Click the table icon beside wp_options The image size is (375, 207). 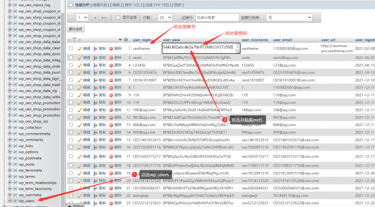15,152
